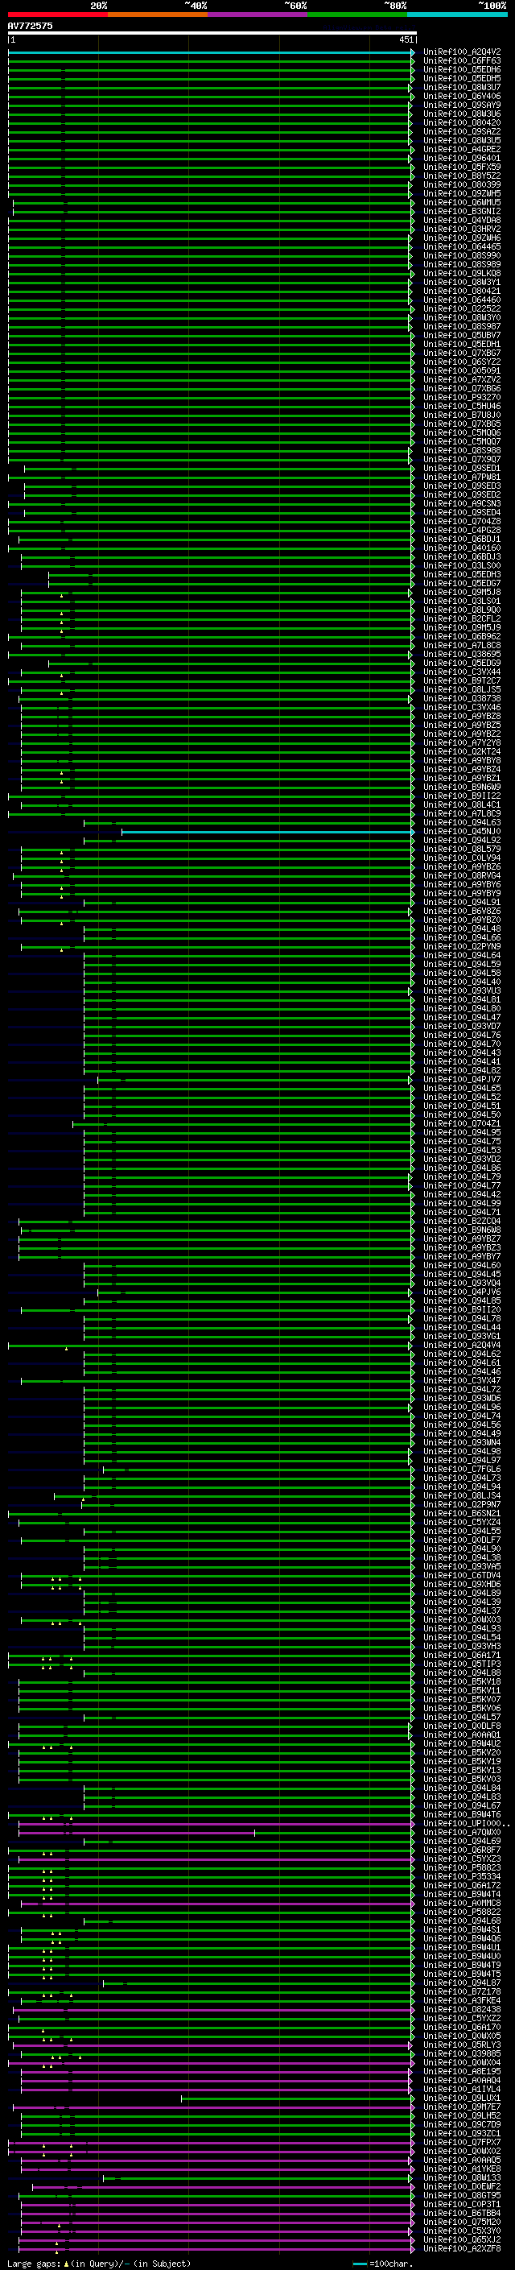Click the cyan ~100% identity legend segment
Viewport: 515px width, 2270px height.
457,14
